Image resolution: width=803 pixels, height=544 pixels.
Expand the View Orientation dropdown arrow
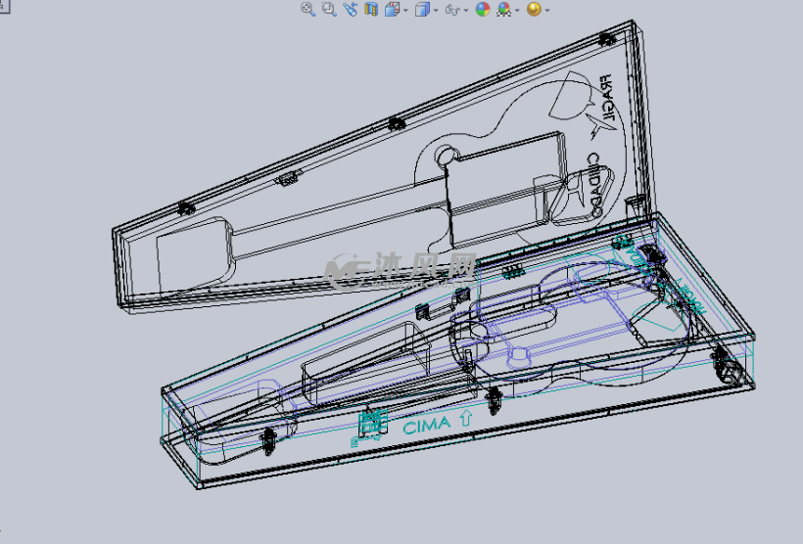pyautogui.click(x=405, y=10)
